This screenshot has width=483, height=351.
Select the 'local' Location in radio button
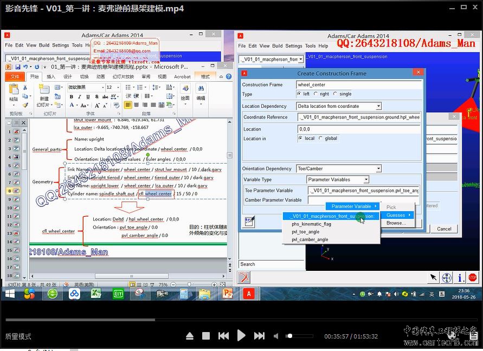click(300, 138)
